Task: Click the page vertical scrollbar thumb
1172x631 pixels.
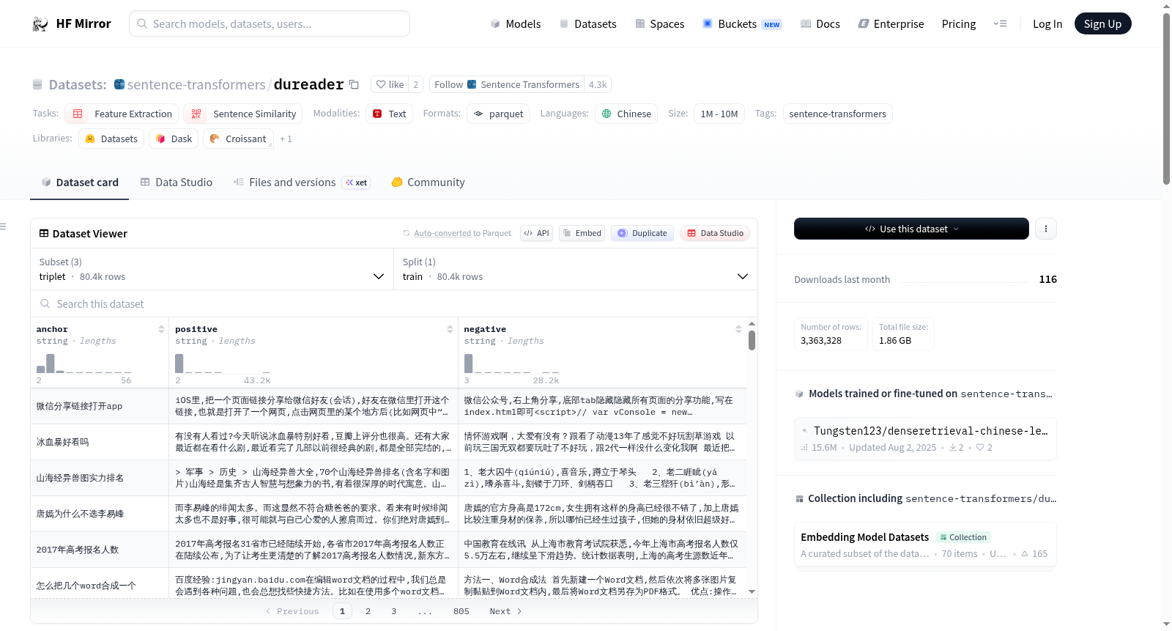Action: pos(1166,99)
